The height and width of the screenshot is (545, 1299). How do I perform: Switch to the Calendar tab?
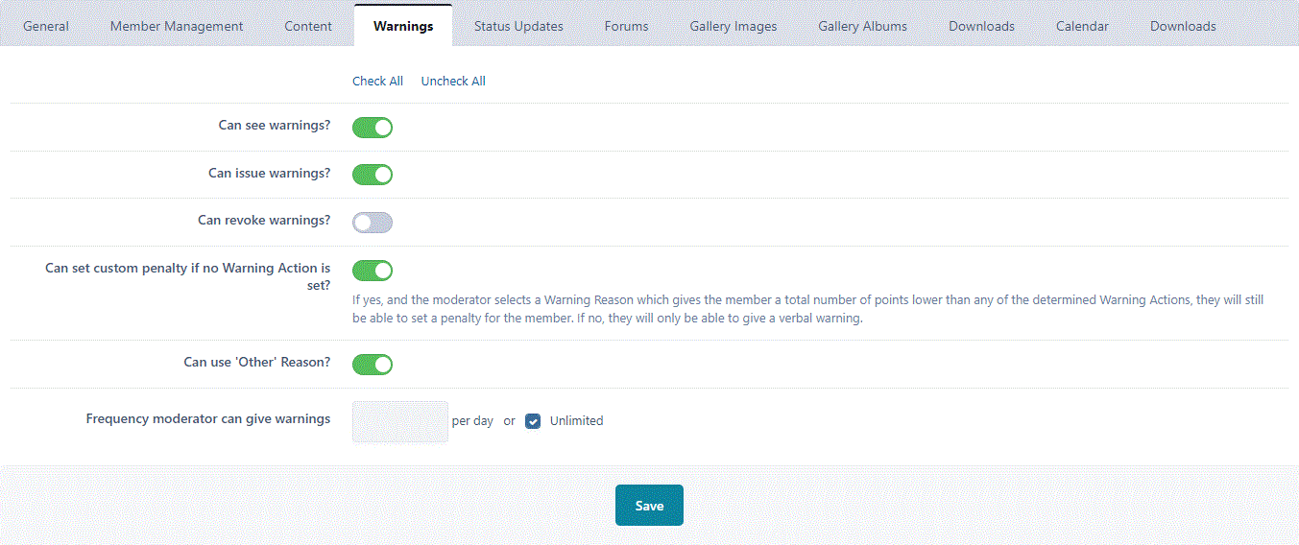point(1082,26)
